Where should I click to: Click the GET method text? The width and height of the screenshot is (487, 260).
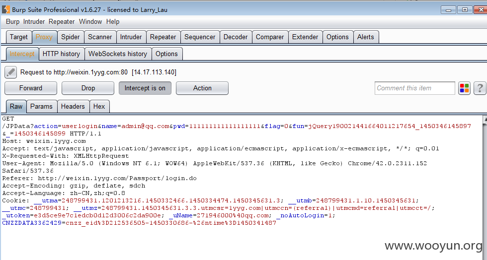[8, 119]
